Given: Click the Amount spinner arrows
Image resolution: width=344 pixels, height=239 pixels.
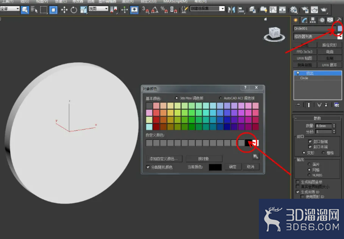Looking at the screenshot, I should (x=334, y=126).
